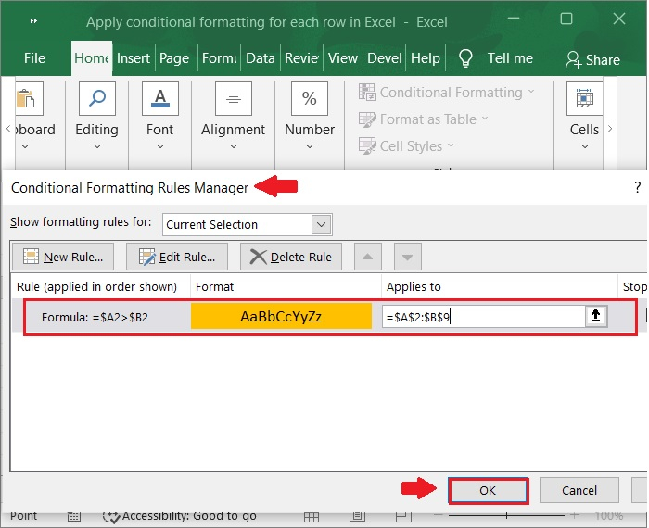Click the collapse range selector arrow icon

(596, 316)
